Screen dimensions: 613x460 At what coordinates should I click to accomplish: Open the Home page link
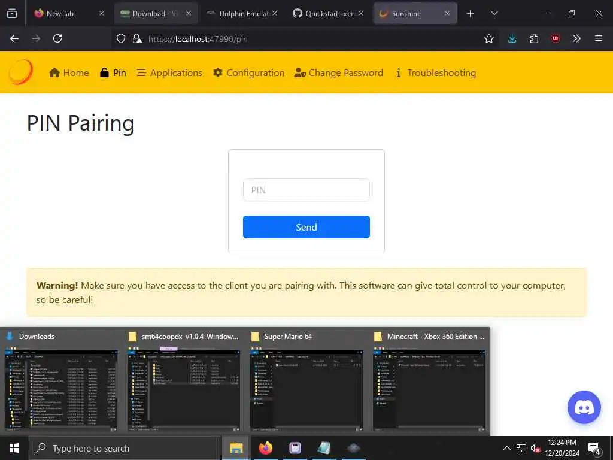pos(69,72)
